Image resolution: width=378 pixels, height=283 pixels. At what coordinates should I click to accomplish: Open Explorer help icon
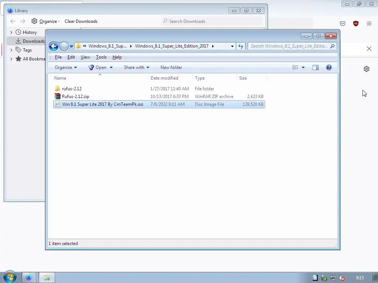point(329,67)
